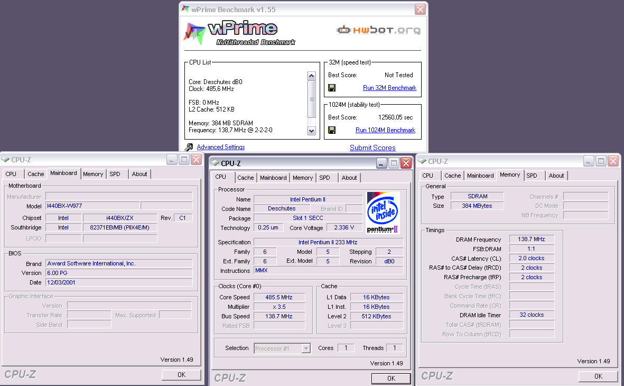
Task: Click the 12560,05 sec best score
Action: click(396, 117)
